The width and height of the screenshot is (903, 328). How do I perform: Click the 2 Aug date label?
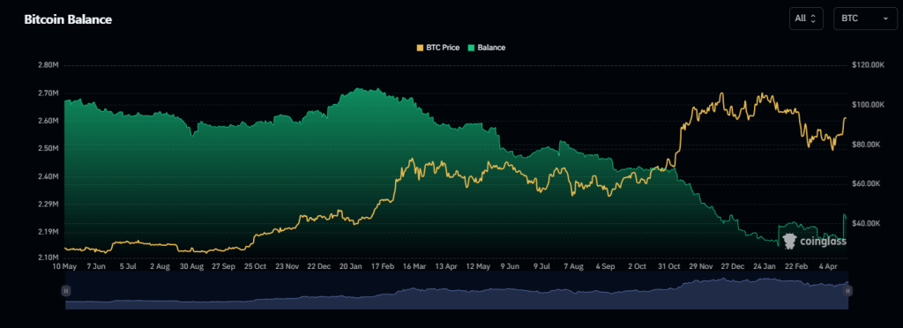(160, 267)
